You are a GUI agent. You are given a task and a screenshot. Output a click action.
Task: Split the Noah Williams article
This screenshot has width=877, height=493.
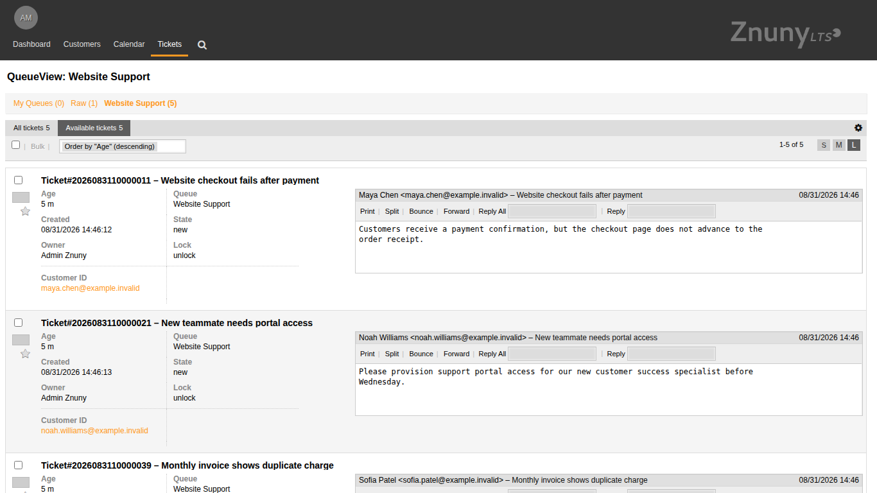[x=392, y=354]
